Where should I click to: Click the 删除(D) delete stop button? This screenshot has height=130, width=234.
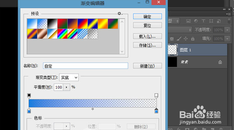[141, 126]
